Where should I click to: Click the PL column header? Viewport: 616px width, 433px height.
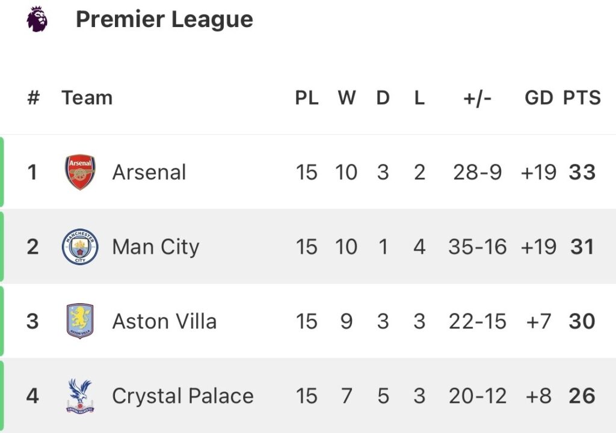pos(307,98)
